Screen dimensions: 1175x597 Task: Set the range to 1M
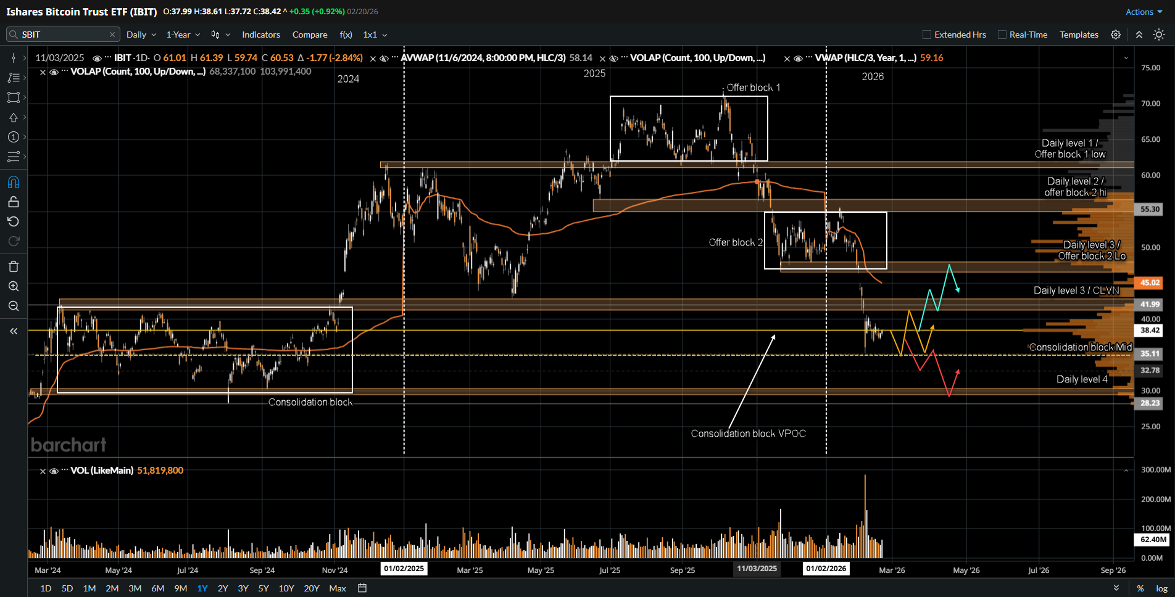point(89,588)
